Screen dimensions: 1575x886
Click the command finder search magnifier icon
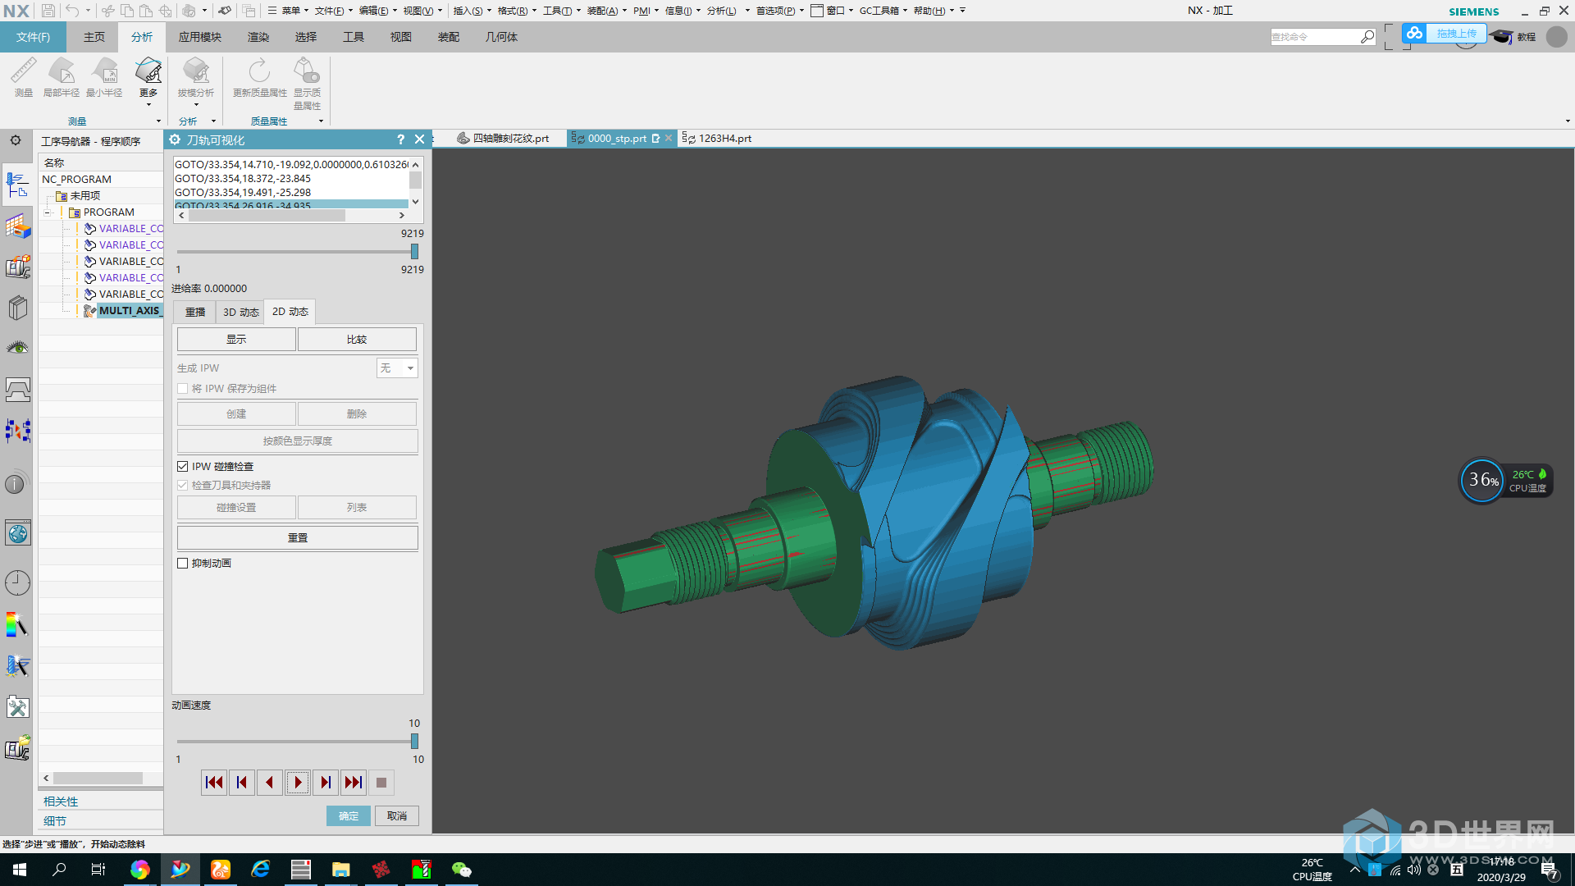coord(1367,37)
